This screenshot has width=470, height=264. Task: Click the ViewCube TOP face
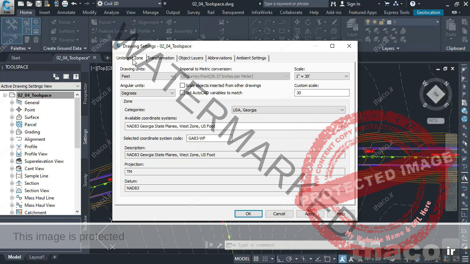pos(436,95)
